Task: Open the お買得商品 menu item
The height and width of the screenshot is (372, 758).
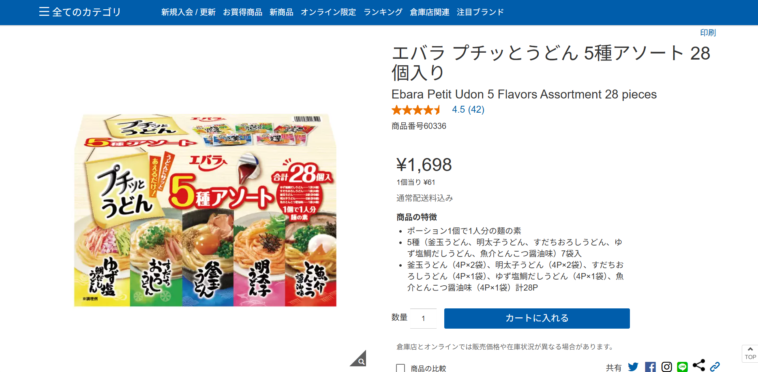Action: click(x=242, y=12)
